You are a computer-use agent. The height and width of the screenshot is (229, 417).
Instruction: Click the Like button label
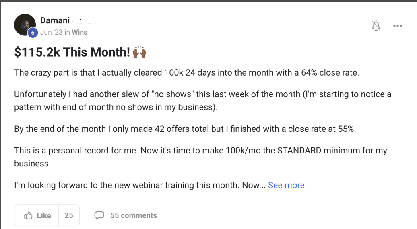click(x=44, y=215)
